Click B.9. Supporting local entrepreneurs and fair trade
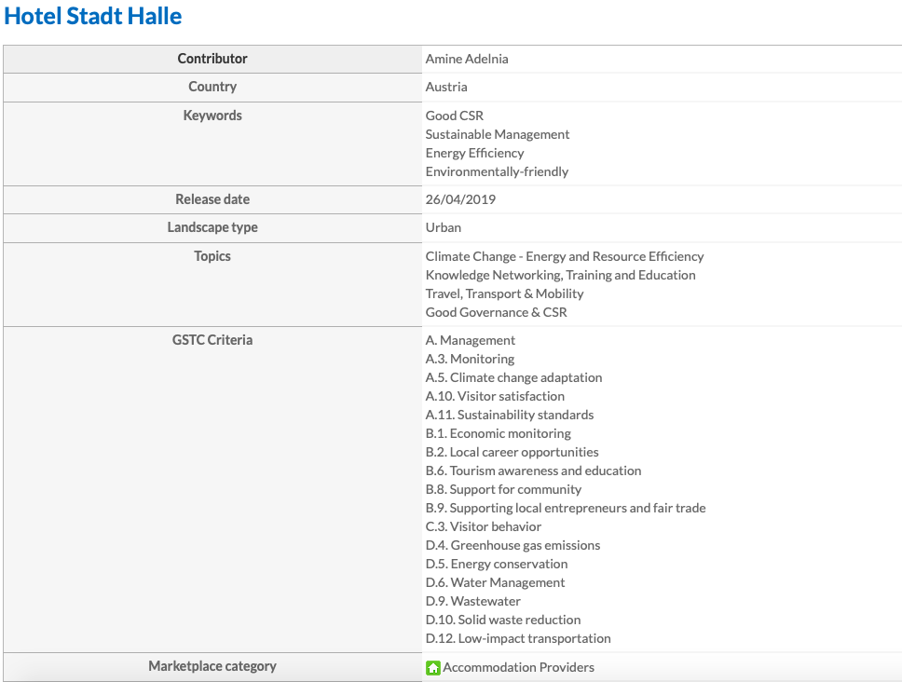The image size is (902, 682). [x=566, y=508]
